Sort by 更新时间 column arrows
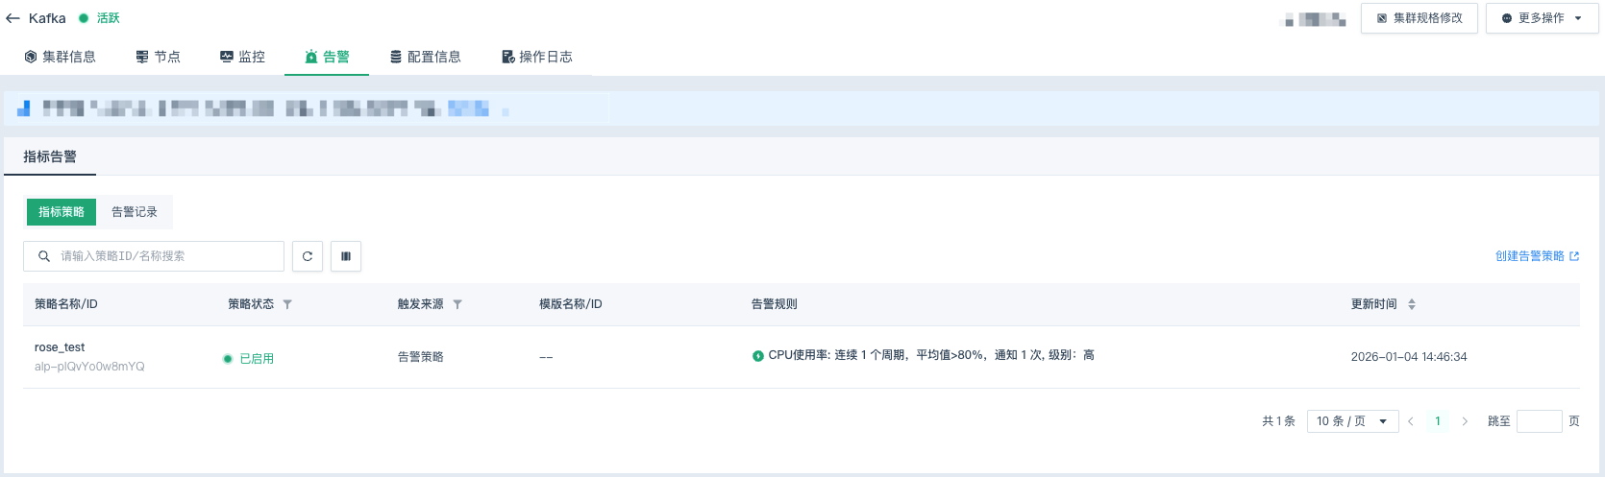 point(1412,304)
